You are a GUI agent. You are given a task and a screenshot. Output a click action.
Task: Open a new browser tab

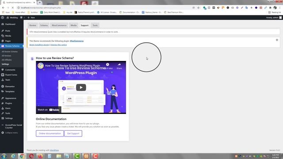40,2
